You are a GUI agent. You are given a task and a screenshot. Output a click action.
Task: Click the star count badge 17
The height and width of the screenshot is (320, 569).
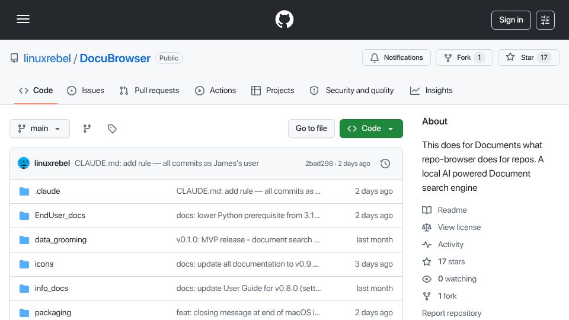pyautogui.click(x=544, y=57)
